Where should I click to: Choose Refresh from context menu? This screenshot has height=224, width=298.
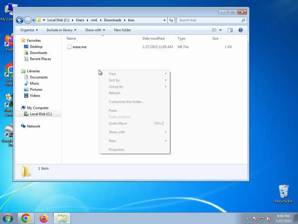(x=134, y=93)
